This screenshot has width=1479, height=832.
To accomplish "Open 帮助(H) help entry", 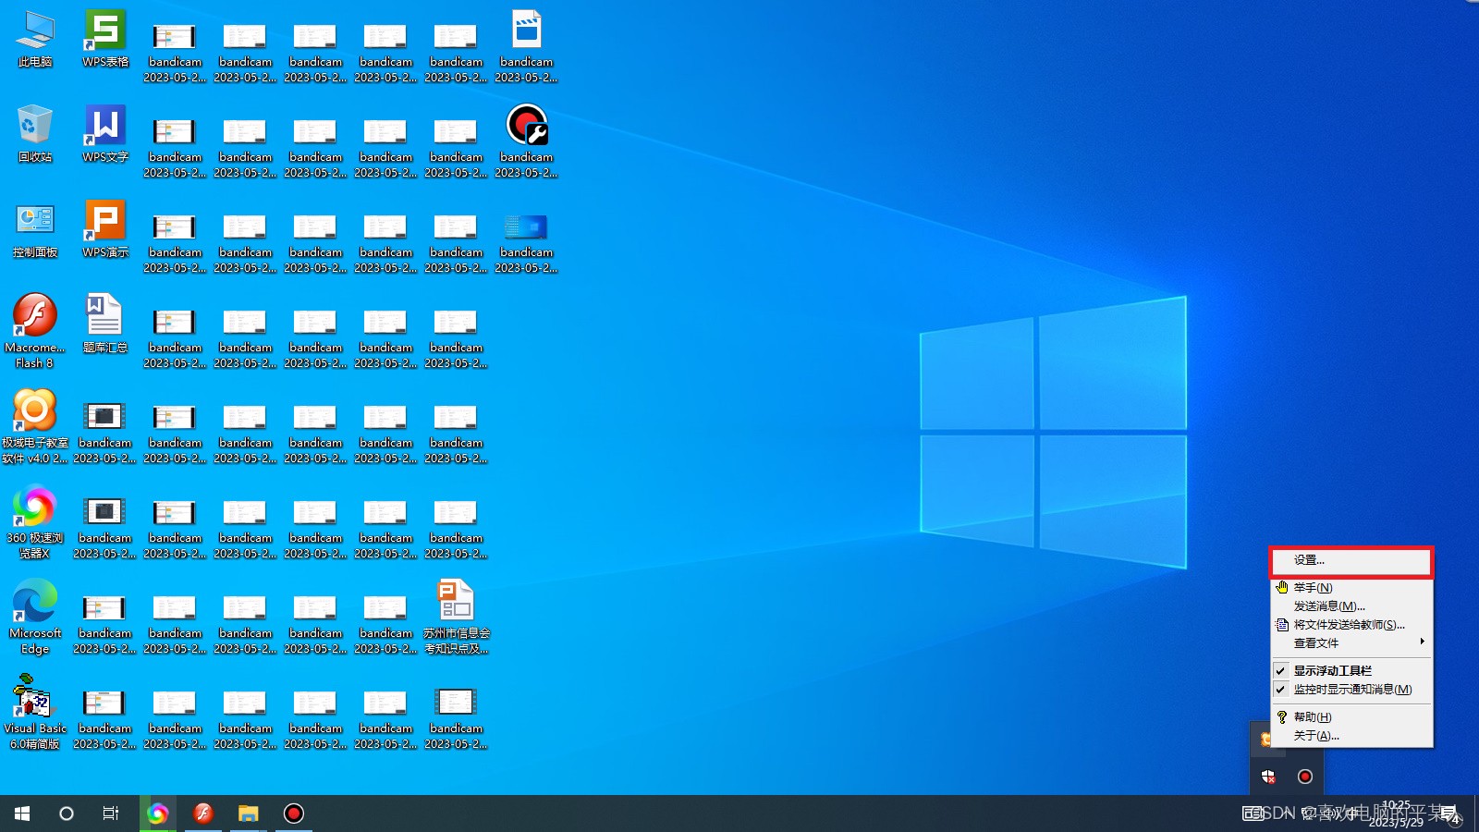I will [1312, 717].
